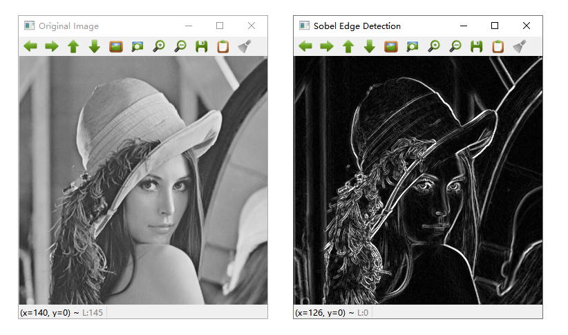Click the edge-detected image in Sobel window
This screenshot has width=568, height=335.
pos(418,180)
